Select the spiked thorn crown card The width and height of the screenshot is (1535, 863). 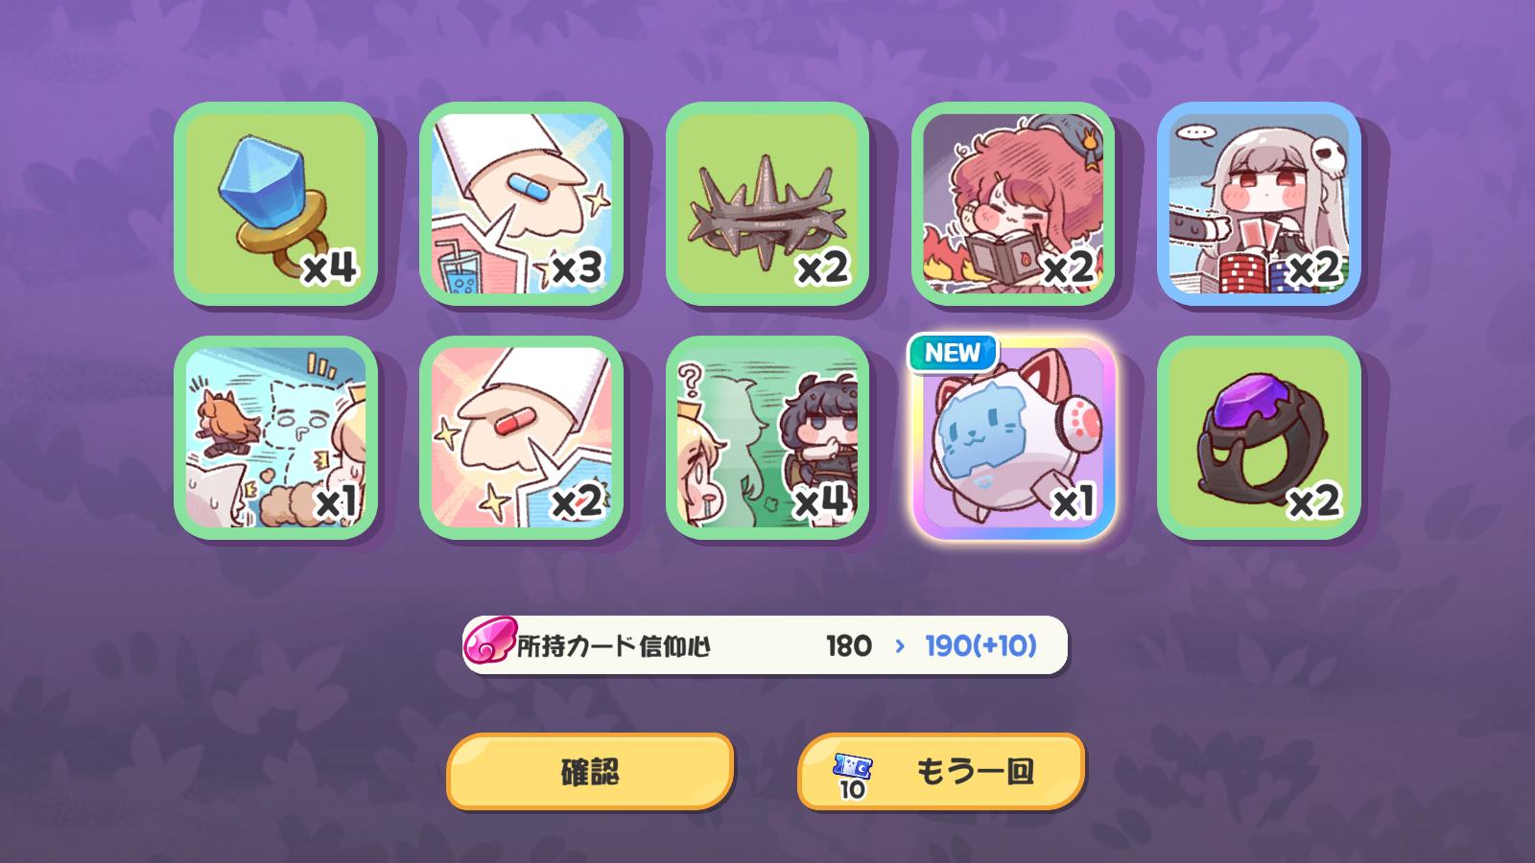point(767,203)
